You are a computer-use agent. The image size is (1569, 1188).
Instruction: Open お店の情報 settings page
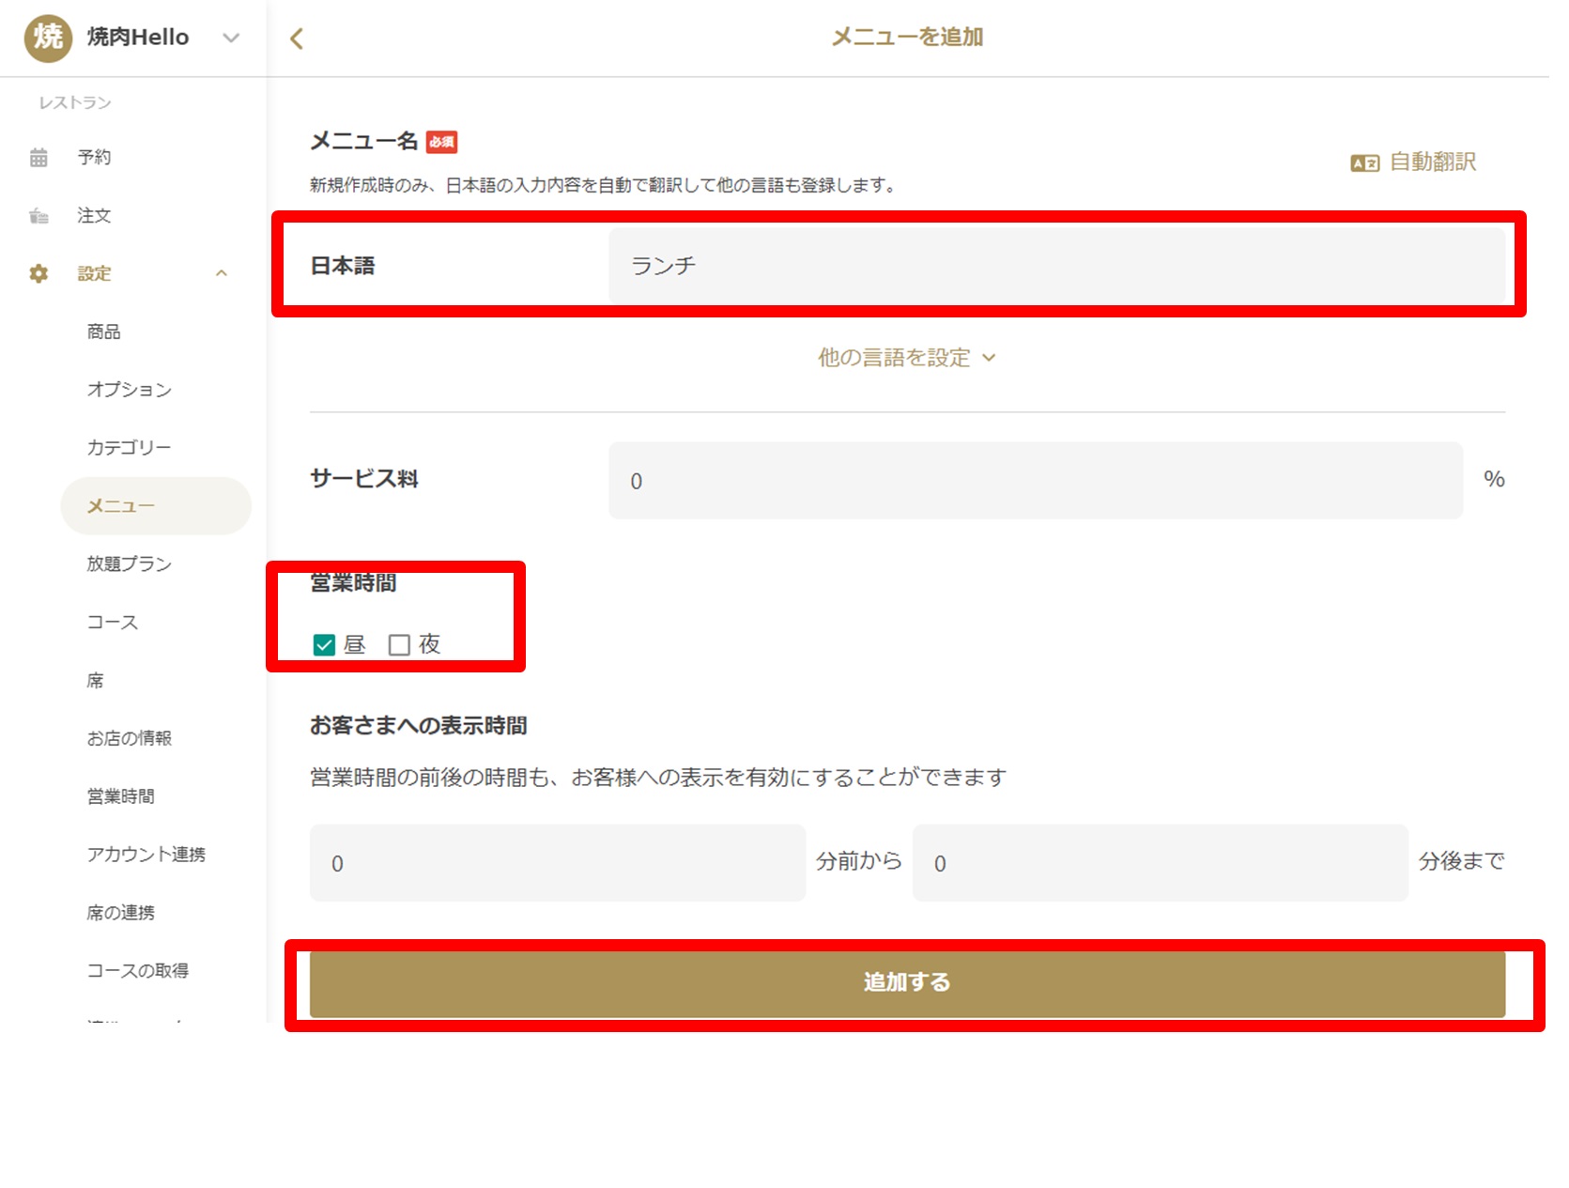129,738
